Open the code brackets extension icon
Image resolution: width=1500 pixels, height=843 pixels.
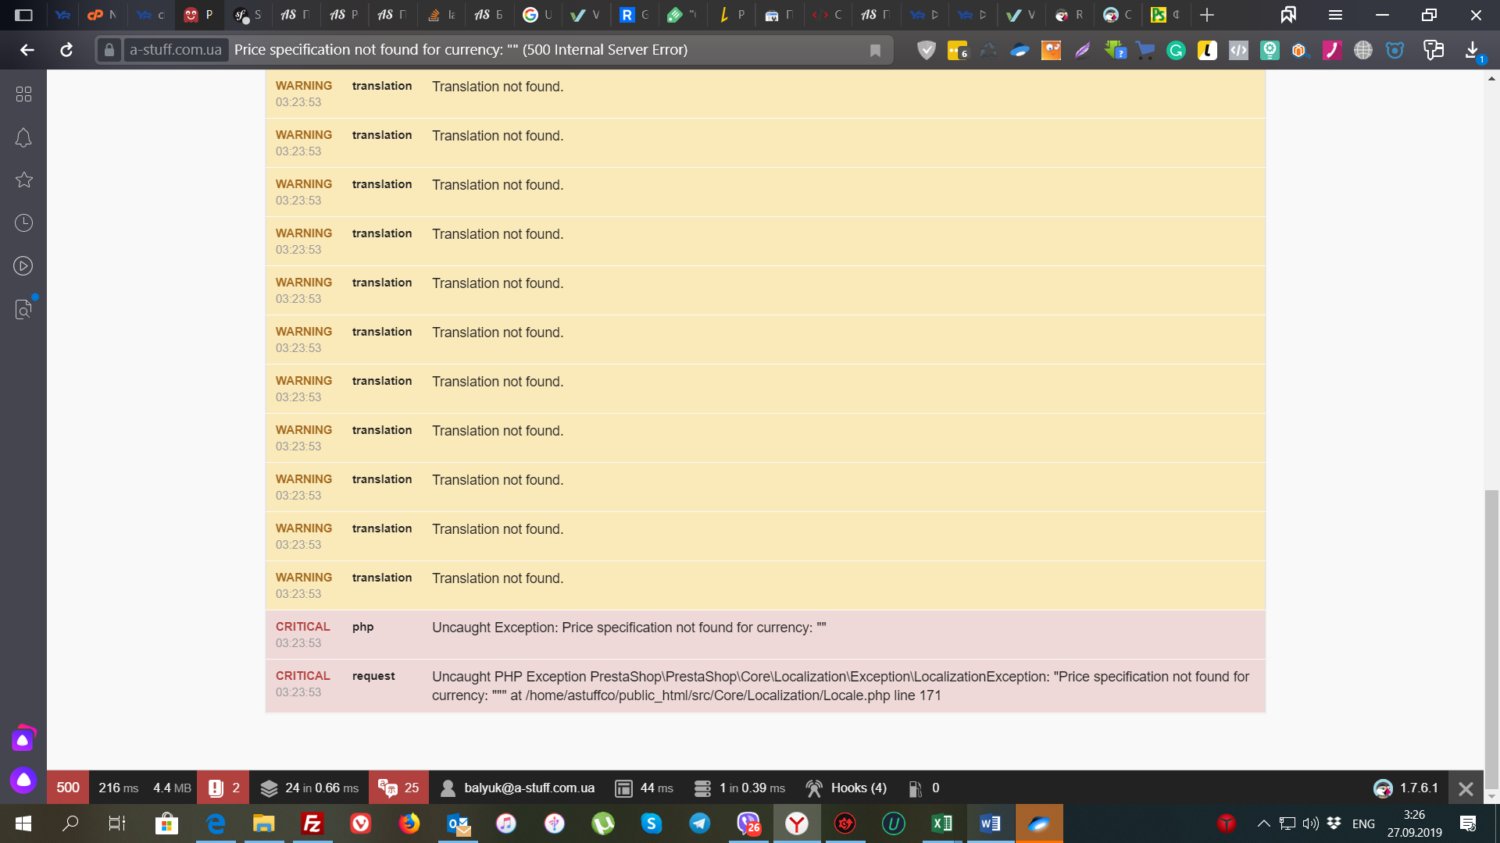click(x=1238, y=51)
